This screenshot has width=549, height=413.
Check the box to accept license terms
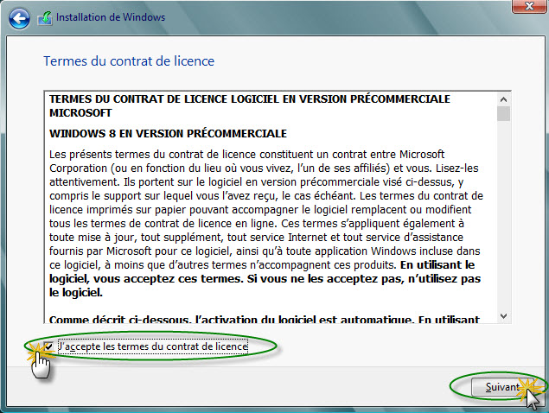pos(48,346)
